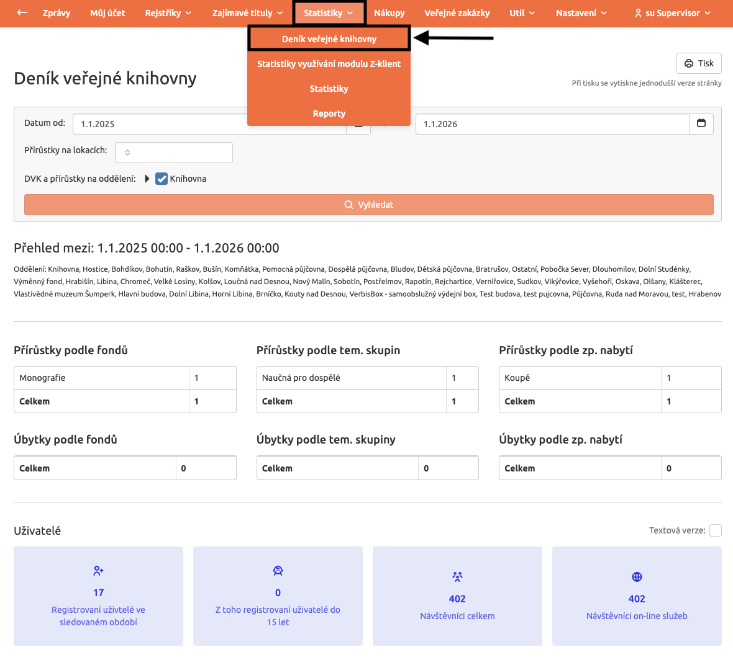Click the back arrow in navigation bar

tap(22, 12)
